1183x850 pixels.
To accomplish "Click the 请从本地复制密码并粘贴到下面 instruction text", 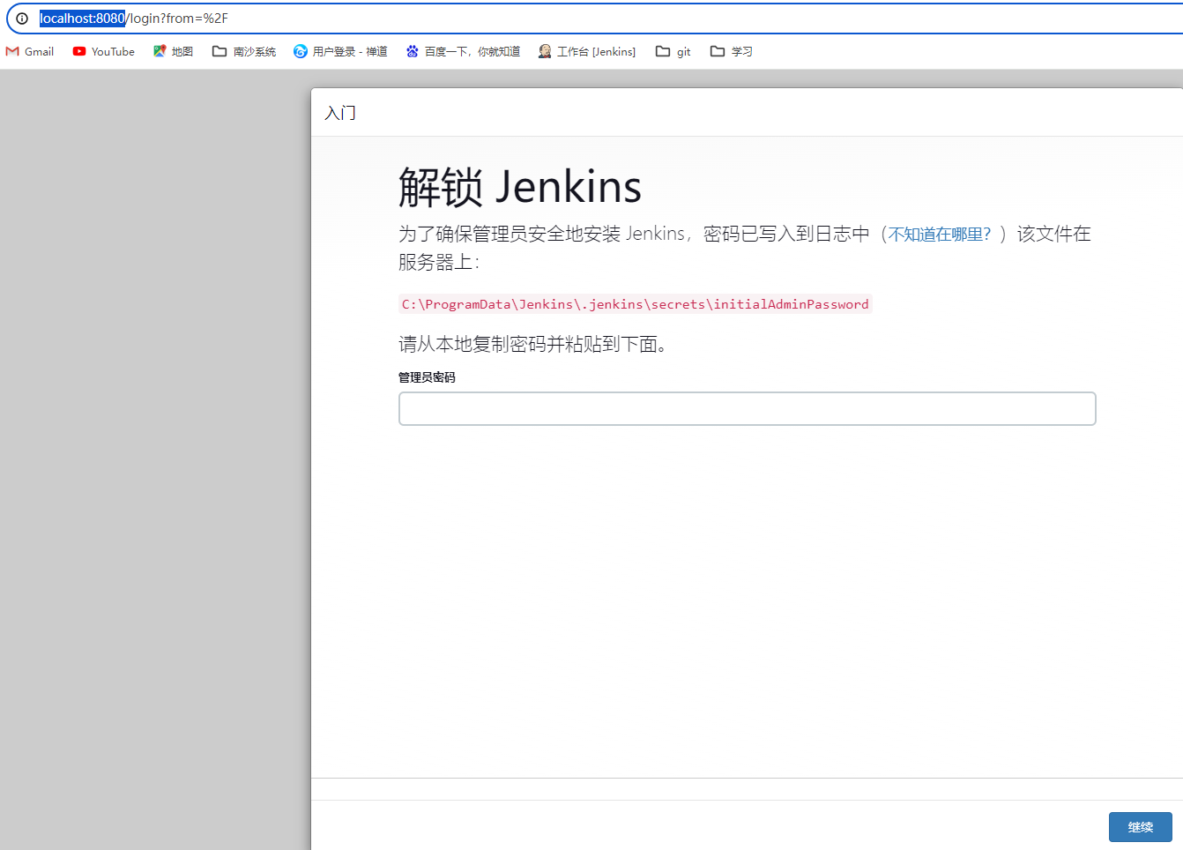I will 533,344.
